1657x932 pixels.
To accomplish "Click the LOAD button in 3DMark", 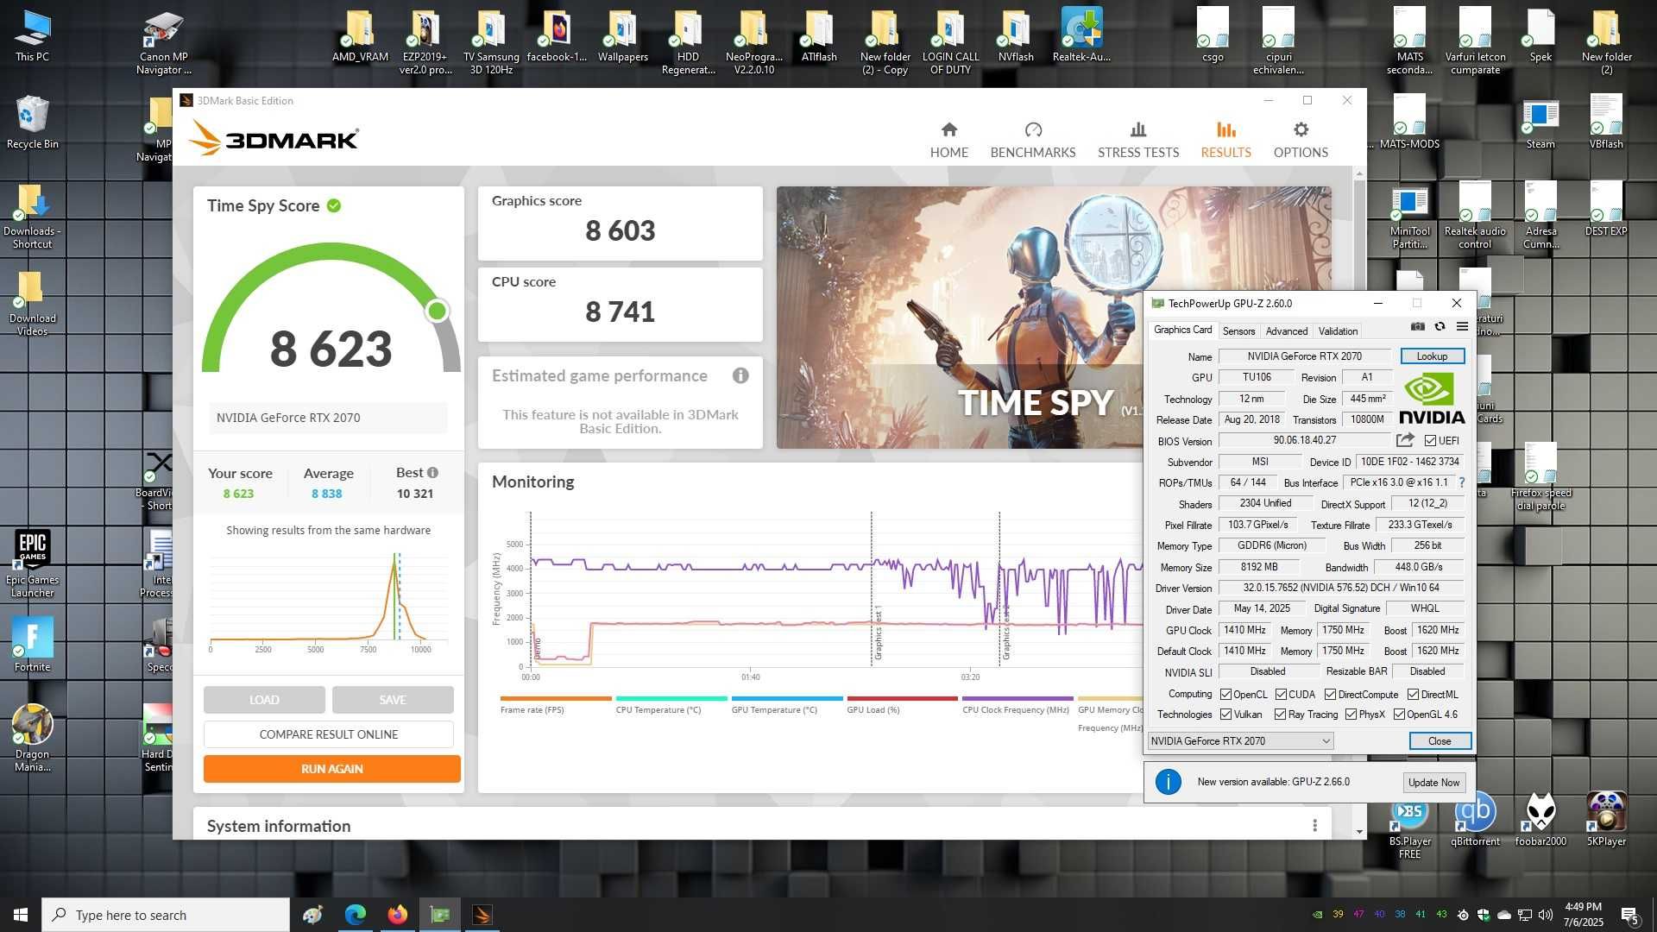I will (x=264, y=700).
